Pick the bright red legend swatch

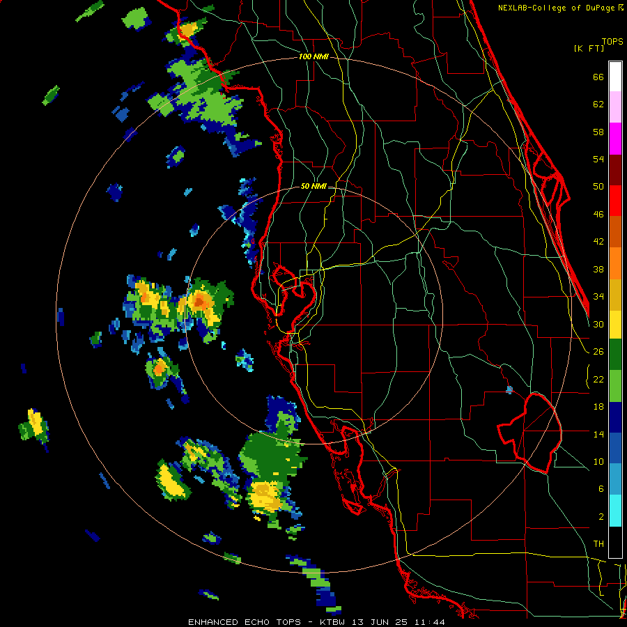[615, 201]
